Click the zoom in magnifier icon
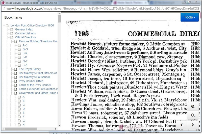This screenshot has height=134, width=202. 193,106
